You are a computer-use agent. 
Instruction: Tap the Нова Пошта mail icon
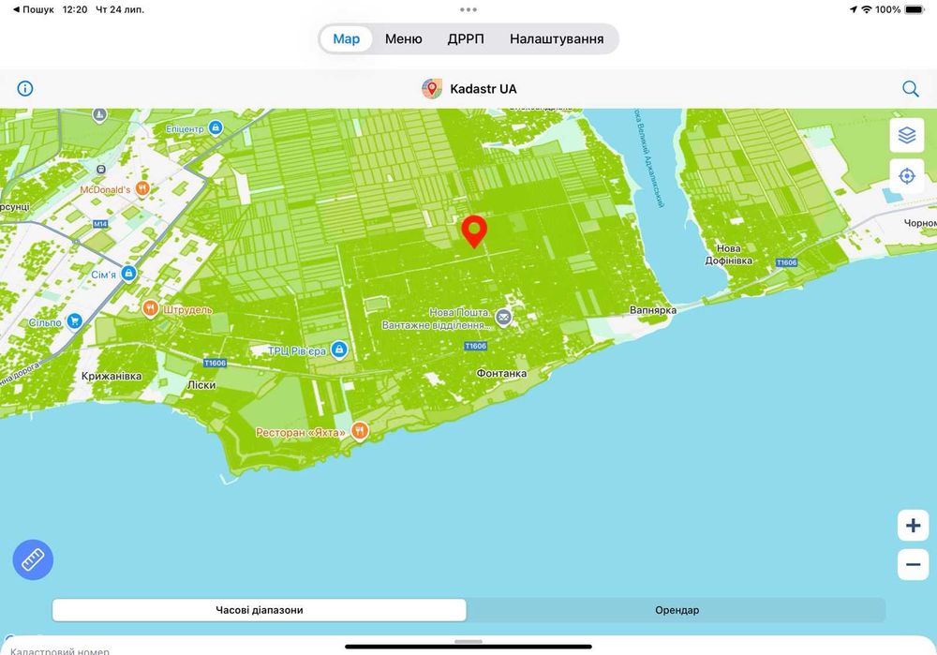504,318
